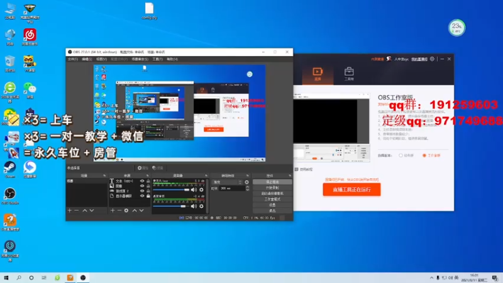Open the File menu in OBS
Viewport: 503px width, 283px height.
[73, 59]
